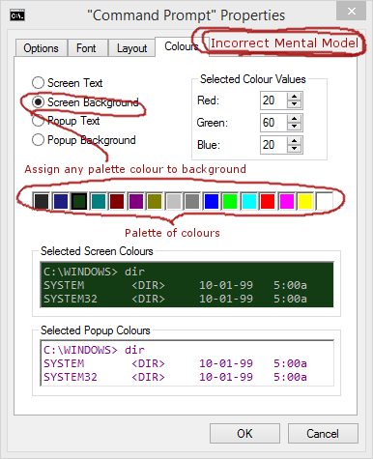Pick the bright blue colour swatch
Image resolution: width=373 pixels, height=459 pixels.
coord(212,201)
